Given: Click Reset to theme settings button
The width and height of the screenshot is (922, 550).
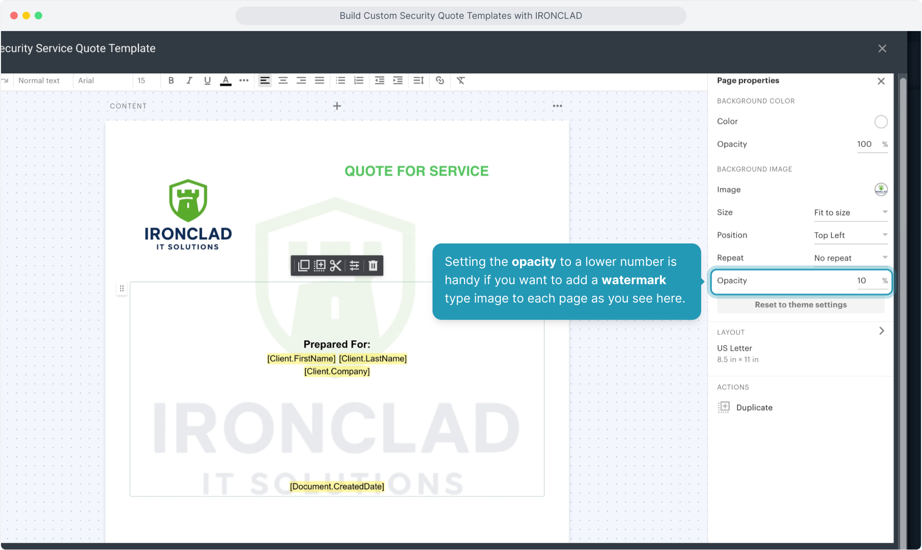Looking at the screenshot, I should pyautogui.click(x=800, y=305).
